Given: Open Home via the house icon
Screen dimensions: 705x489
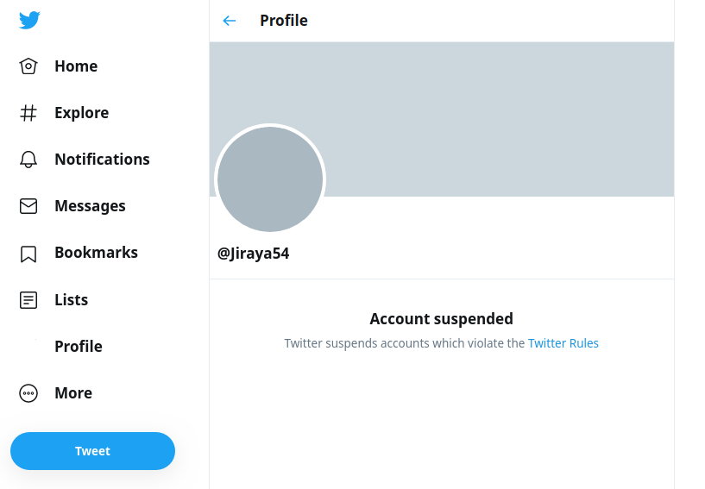Looking at the screenshot, I should coord(28,66).
